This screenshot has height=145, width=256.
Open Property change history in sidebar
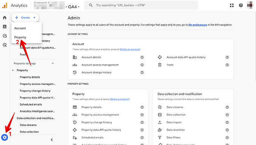point(35,91)
